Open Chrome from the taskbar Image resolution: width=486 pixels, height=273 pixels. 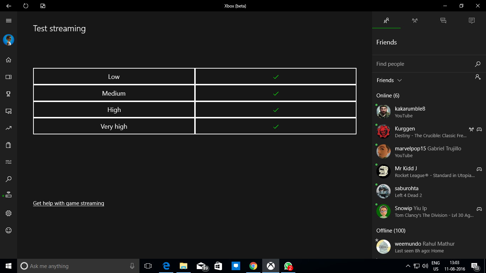tap(253, 266)
